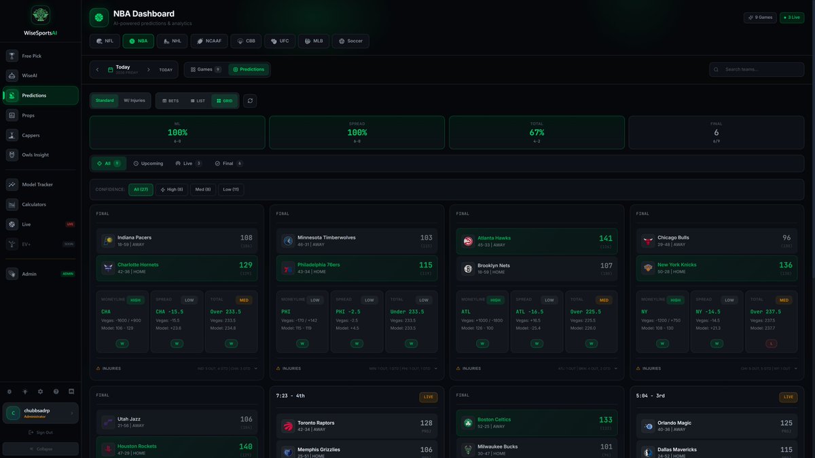Screen dimensions: 815x458
Task: Open Calculators in the sidebar
Action: tap(40, 204)
